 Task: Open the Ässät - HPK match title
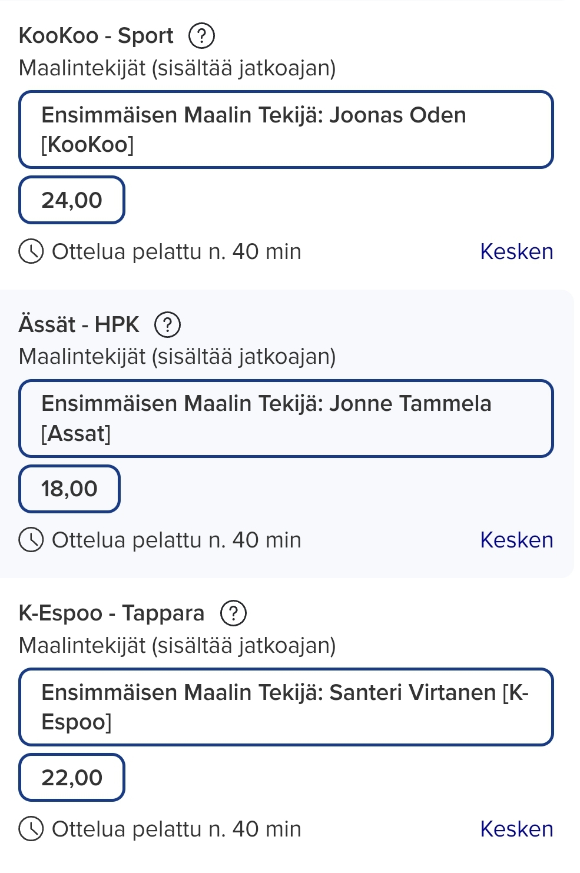click(x=79, y=324)
